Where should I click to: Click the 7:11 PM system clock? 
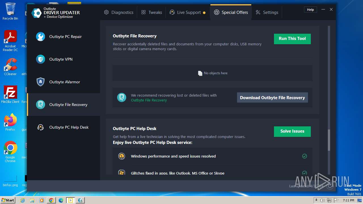coord(349,200)
